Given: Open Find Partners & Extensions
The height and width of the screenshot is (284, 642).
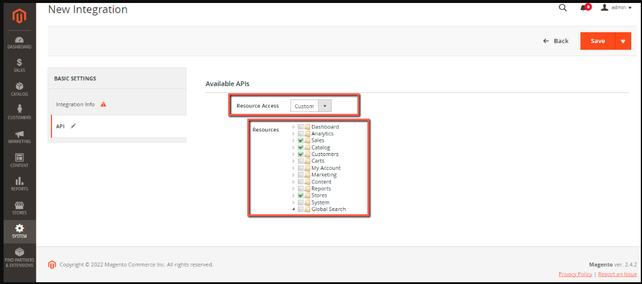Looking at the screenshot, I should tap(19, 258).
